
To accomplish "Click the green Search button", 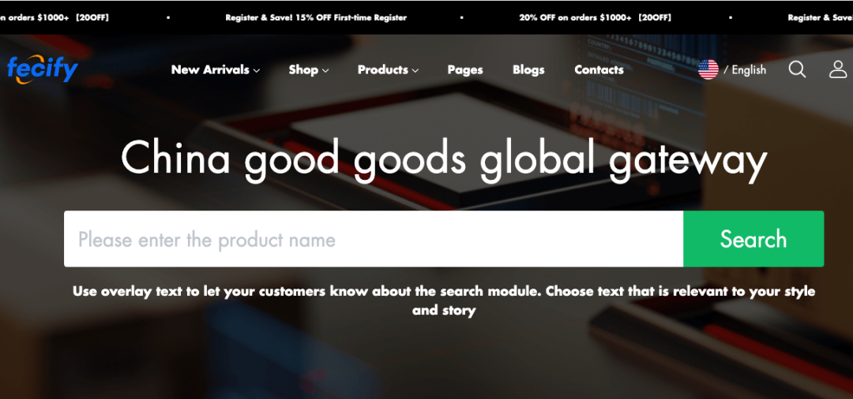I will pos(753,239).
